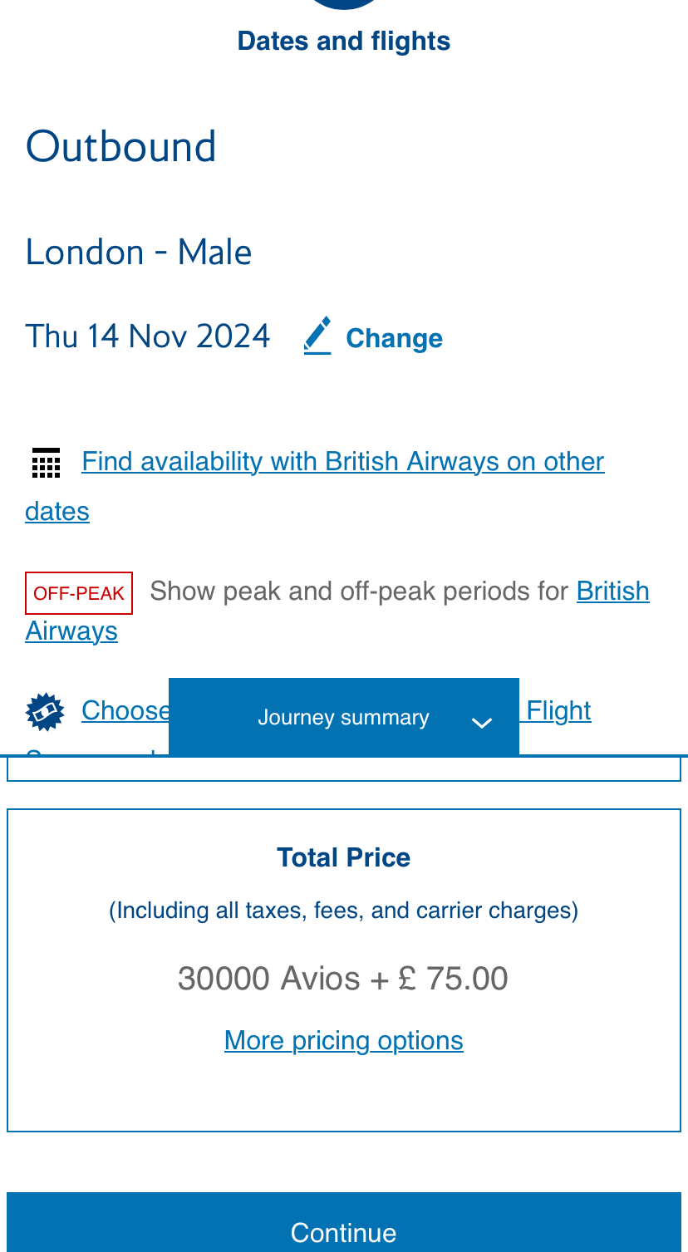Expand the Journey summary chevron arrow
This screenshot has height=1252, width=688.
coord(481,722)
